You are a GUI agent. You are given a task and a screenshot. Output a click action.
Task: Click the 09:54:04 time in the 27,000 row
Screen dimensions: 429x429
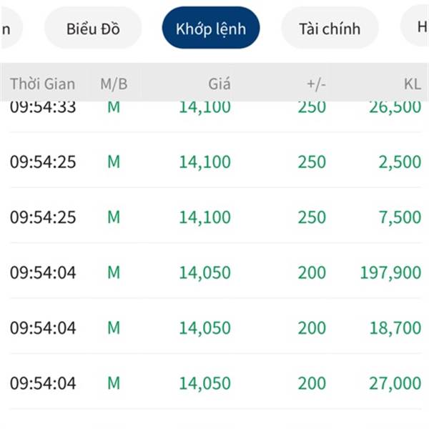[43, 383]
